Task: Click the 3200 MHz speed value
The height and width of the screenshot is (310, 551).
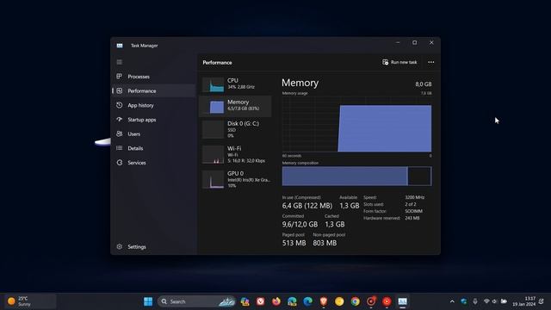Action: 415,197
